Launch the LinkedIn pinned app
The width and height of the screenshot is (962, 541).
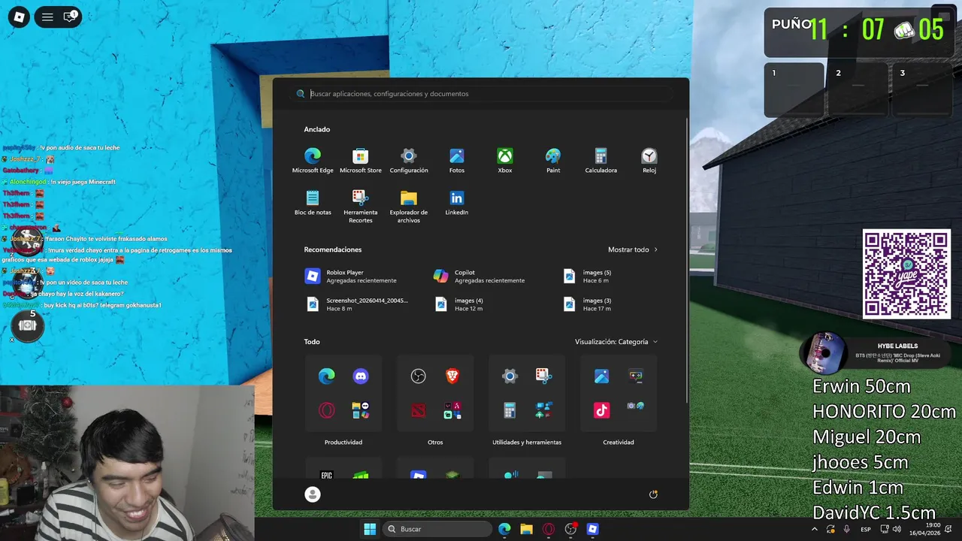pos(457,203)
